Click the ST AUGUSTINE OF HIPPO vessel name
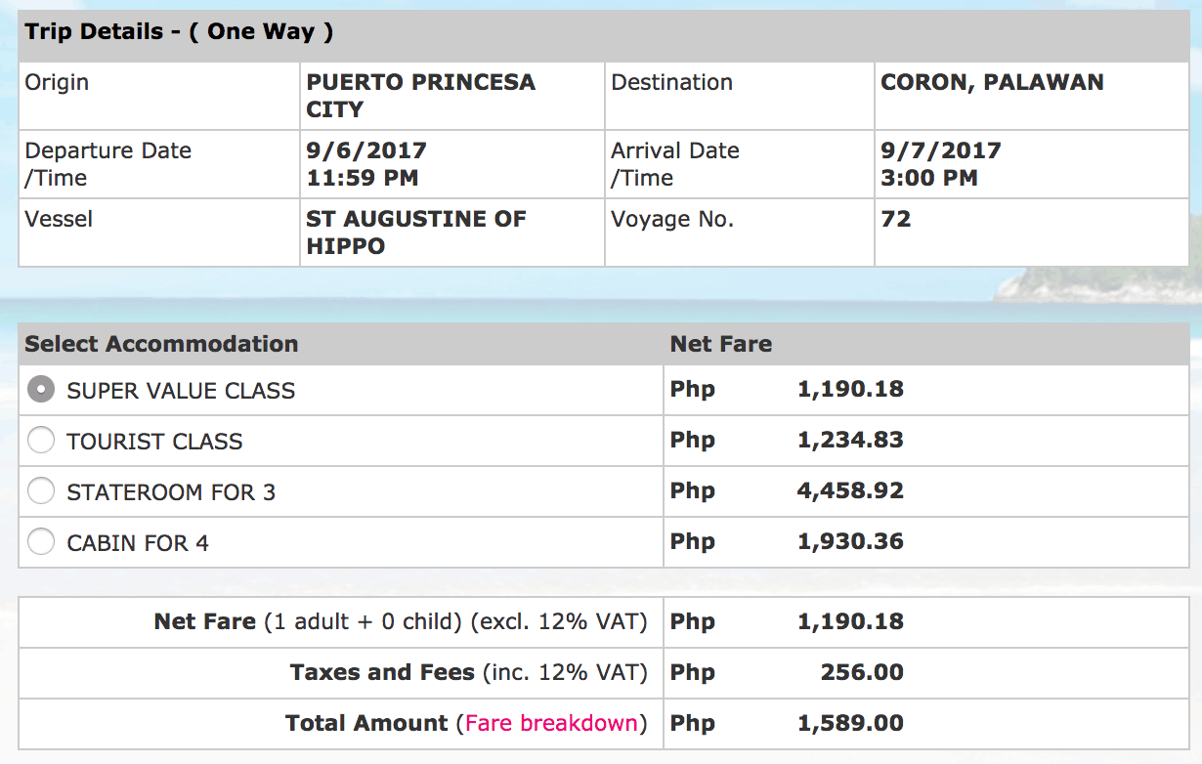 pos(415,233)
